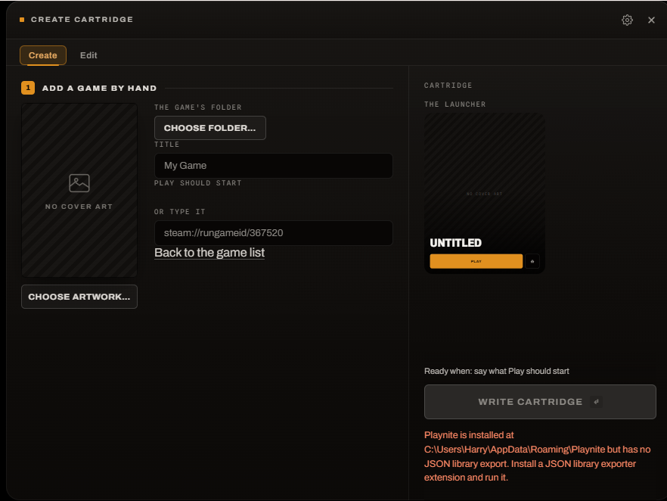Click the 'CREATE CARTRIDGE' window title
Screen dimensions: 667x501
[x=82, y=20]
